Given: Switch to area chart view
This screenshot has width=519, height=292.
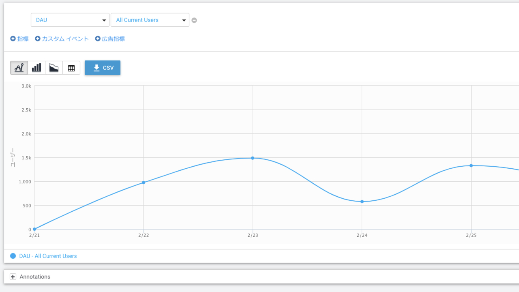Looking at the screenshot, I should tap(54, 68).
